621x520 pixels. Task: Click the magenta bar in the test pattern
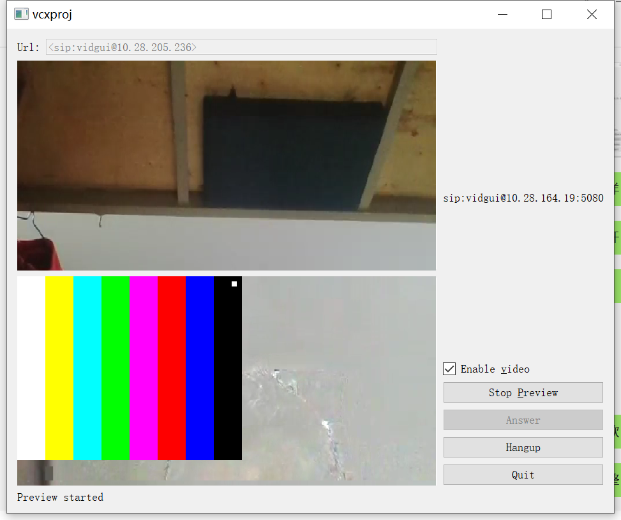pyautogui.click(x=143, y=368)
